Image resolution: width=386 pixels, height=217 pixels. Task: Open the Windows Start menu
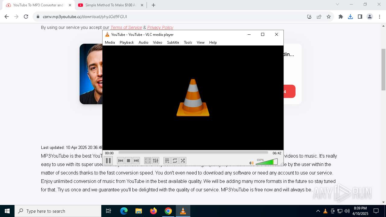coord(7,211)
